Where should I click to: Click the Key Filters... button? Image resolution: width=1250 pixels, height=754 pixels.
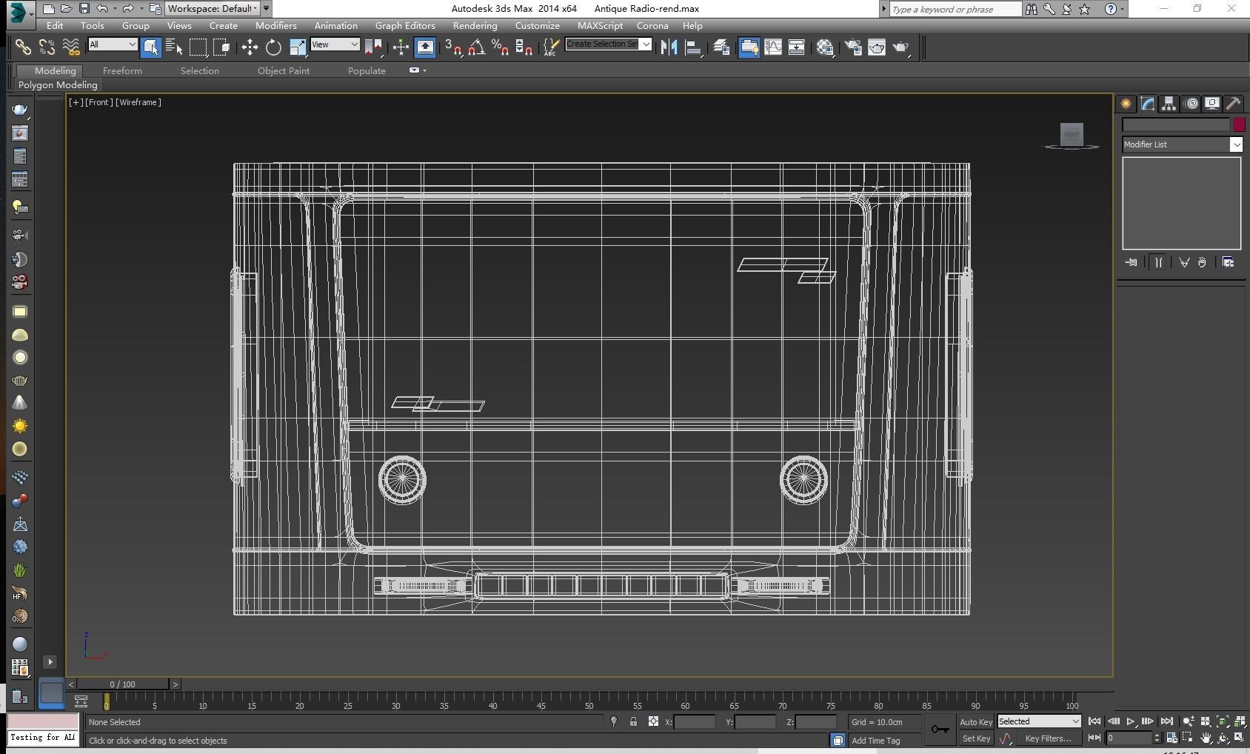click(1049, 738)
